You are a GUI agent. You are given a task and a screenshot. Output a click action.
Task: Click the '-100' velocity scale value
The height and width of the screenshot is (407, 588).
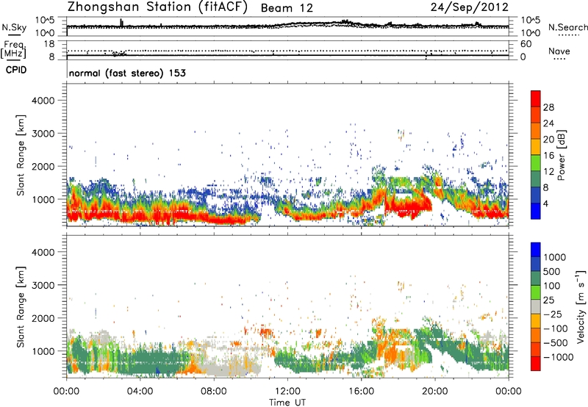(556, 328)
